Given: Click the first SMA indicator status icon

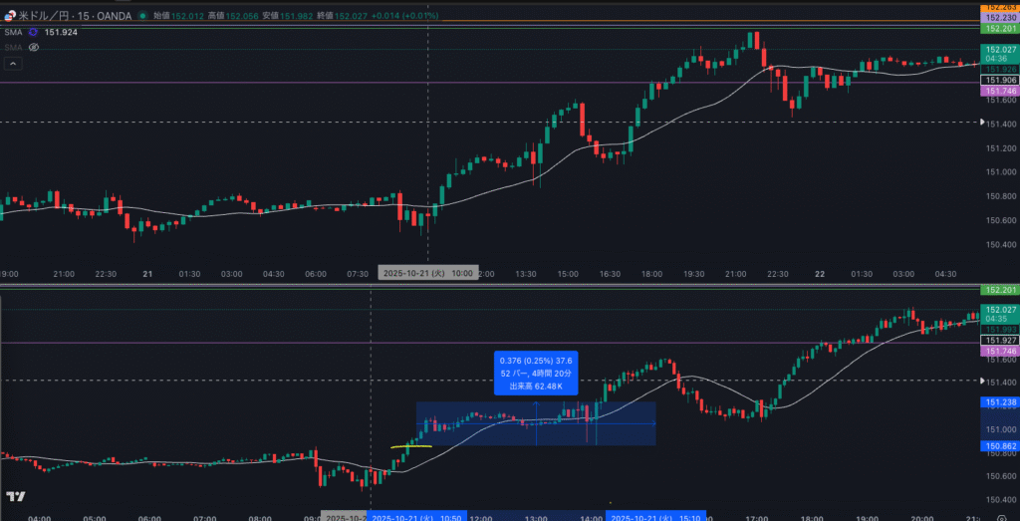Looking at the screenshot, I should 33,32.
